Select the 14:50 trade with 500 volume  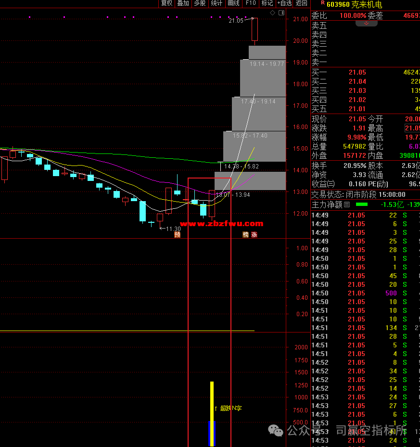[365, 293]
